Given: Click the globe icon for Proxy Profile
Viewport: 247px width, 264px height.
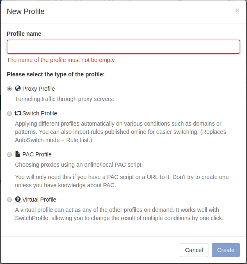Looking at the screenshot, I should click(x=18, y=88).
